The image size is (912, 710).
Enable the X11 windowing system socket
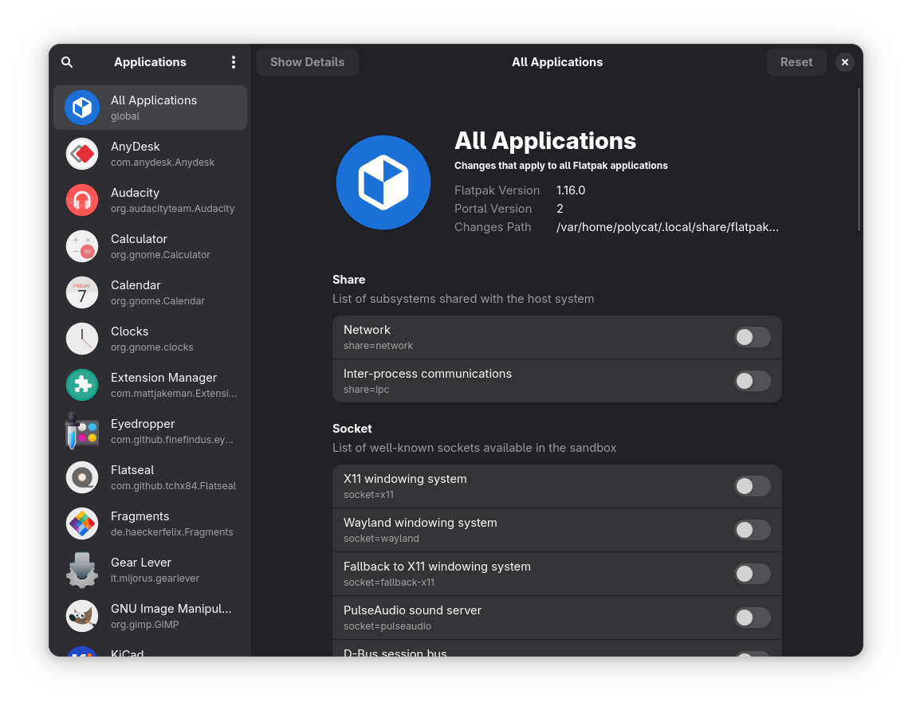click(752, 486)
